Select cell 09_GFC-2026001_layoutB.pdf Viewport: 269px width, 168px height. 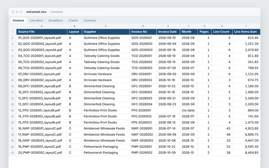tap(42, 86)
